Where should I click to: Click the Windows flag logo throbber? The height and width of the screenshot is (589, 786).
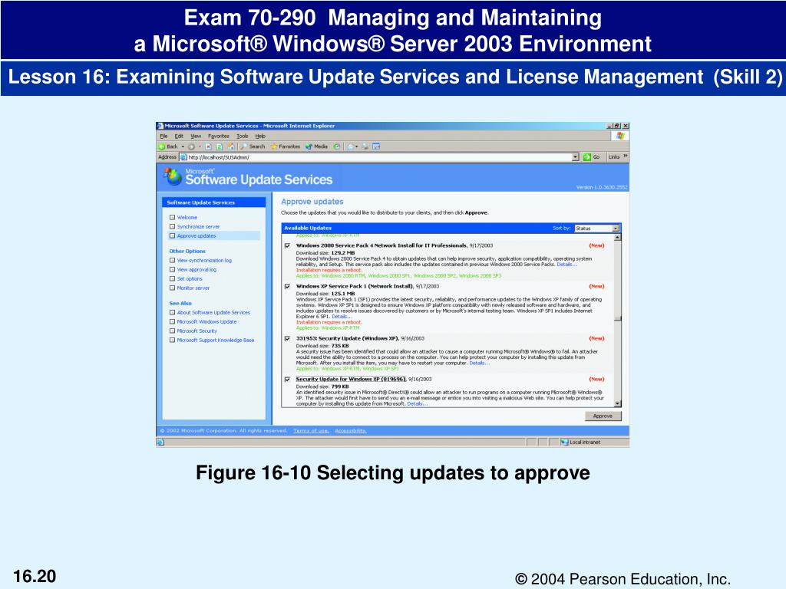pos(620,136)
